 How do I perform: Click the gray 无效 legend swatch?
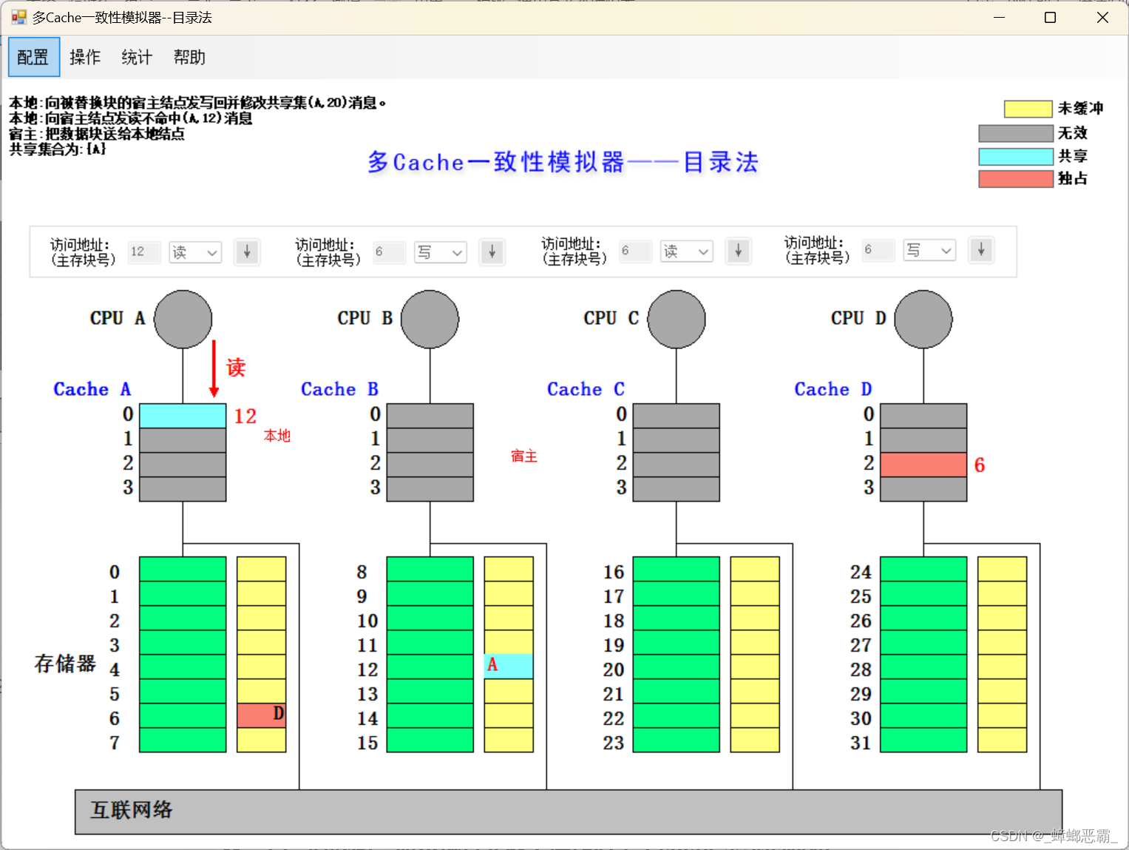click(x=1016, y=133)
